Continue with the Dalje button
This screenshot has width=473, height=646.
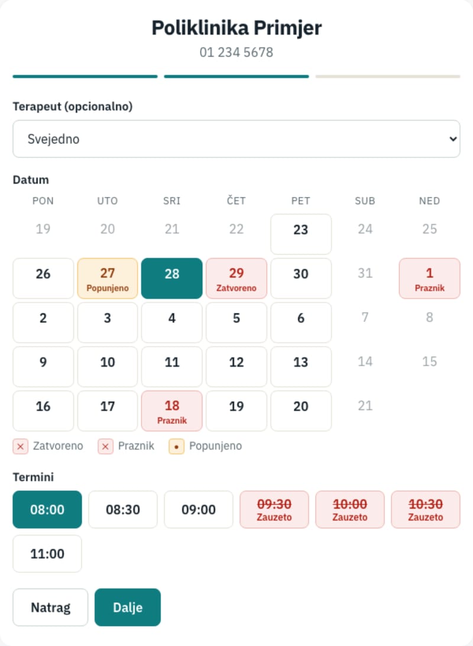tap(128, 608)
